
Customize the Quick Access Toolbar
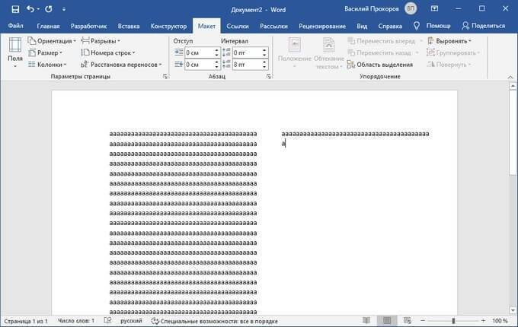[64, 9]
